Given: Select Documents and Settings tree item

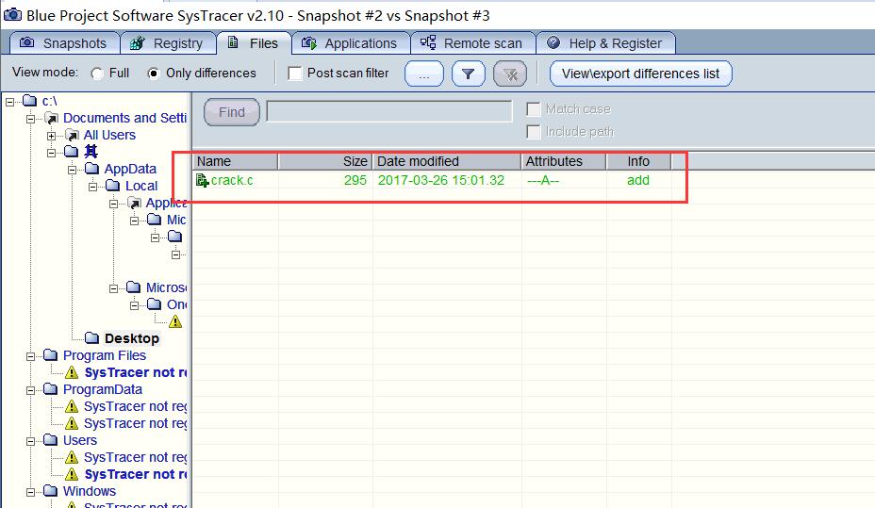Looking at the screenshot, I should (124, 118).
